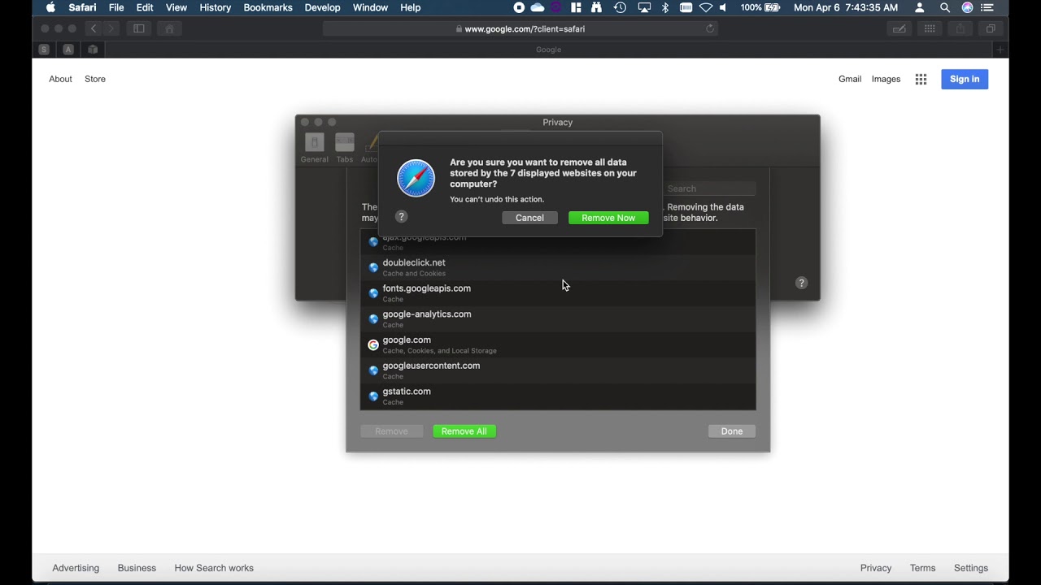Open the Settings footer link
The width and height of the screenshot is (1041, 585).
coord(971,568)
